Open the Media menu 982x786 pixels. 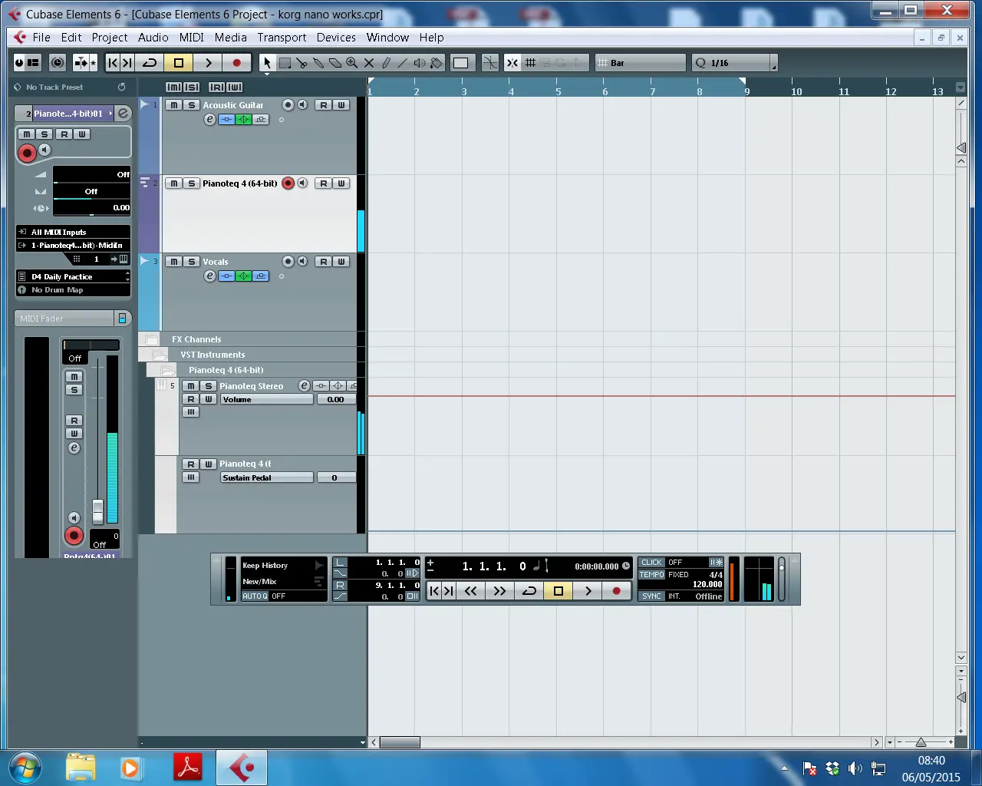(x=230, y=37)
